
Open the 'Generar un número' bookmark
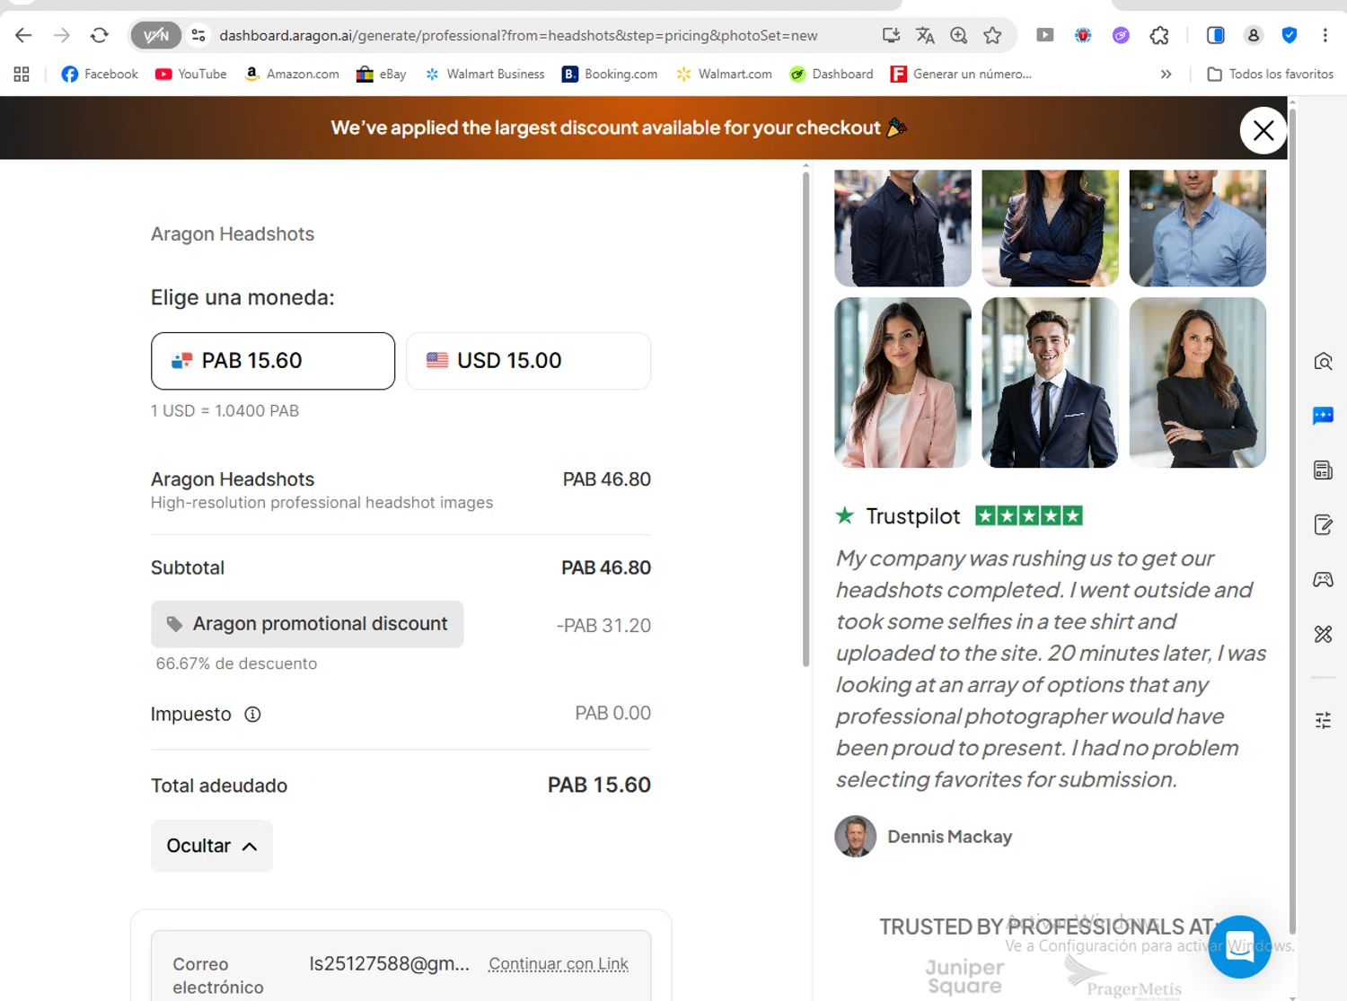961,74
